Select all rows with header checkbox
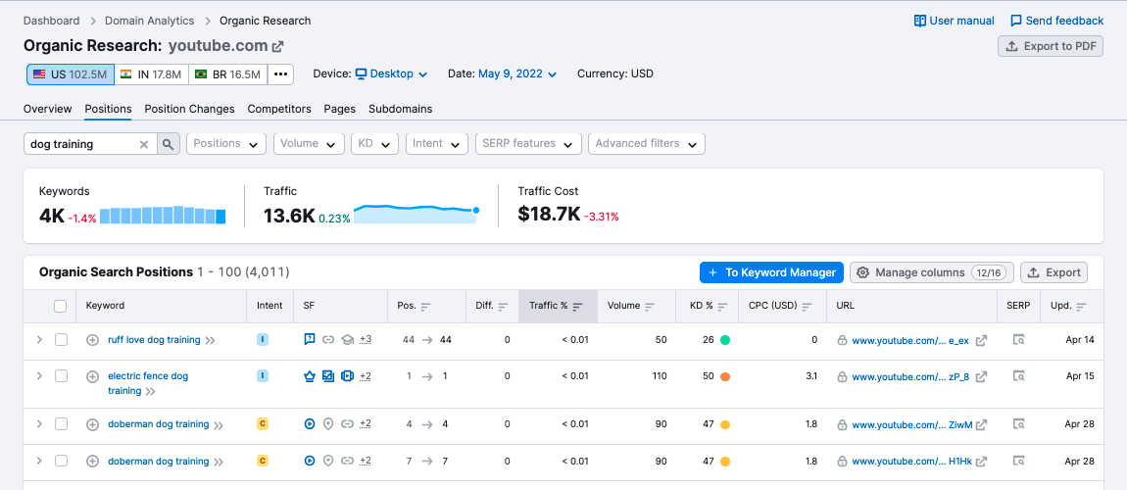Screen dimensions: 1127x490 tap(61, 306)
